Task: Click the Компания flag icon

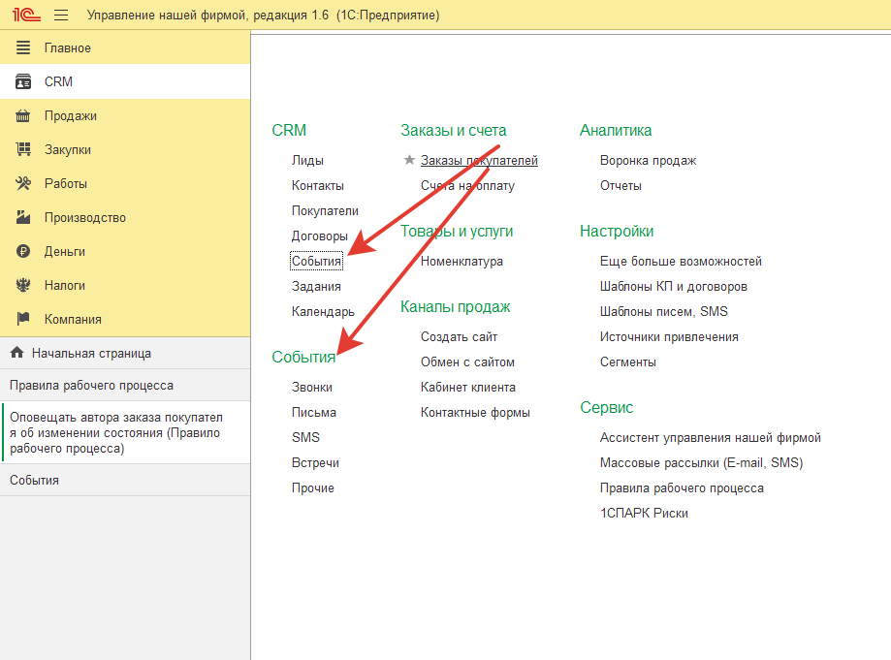Action: tap(22, 319)
